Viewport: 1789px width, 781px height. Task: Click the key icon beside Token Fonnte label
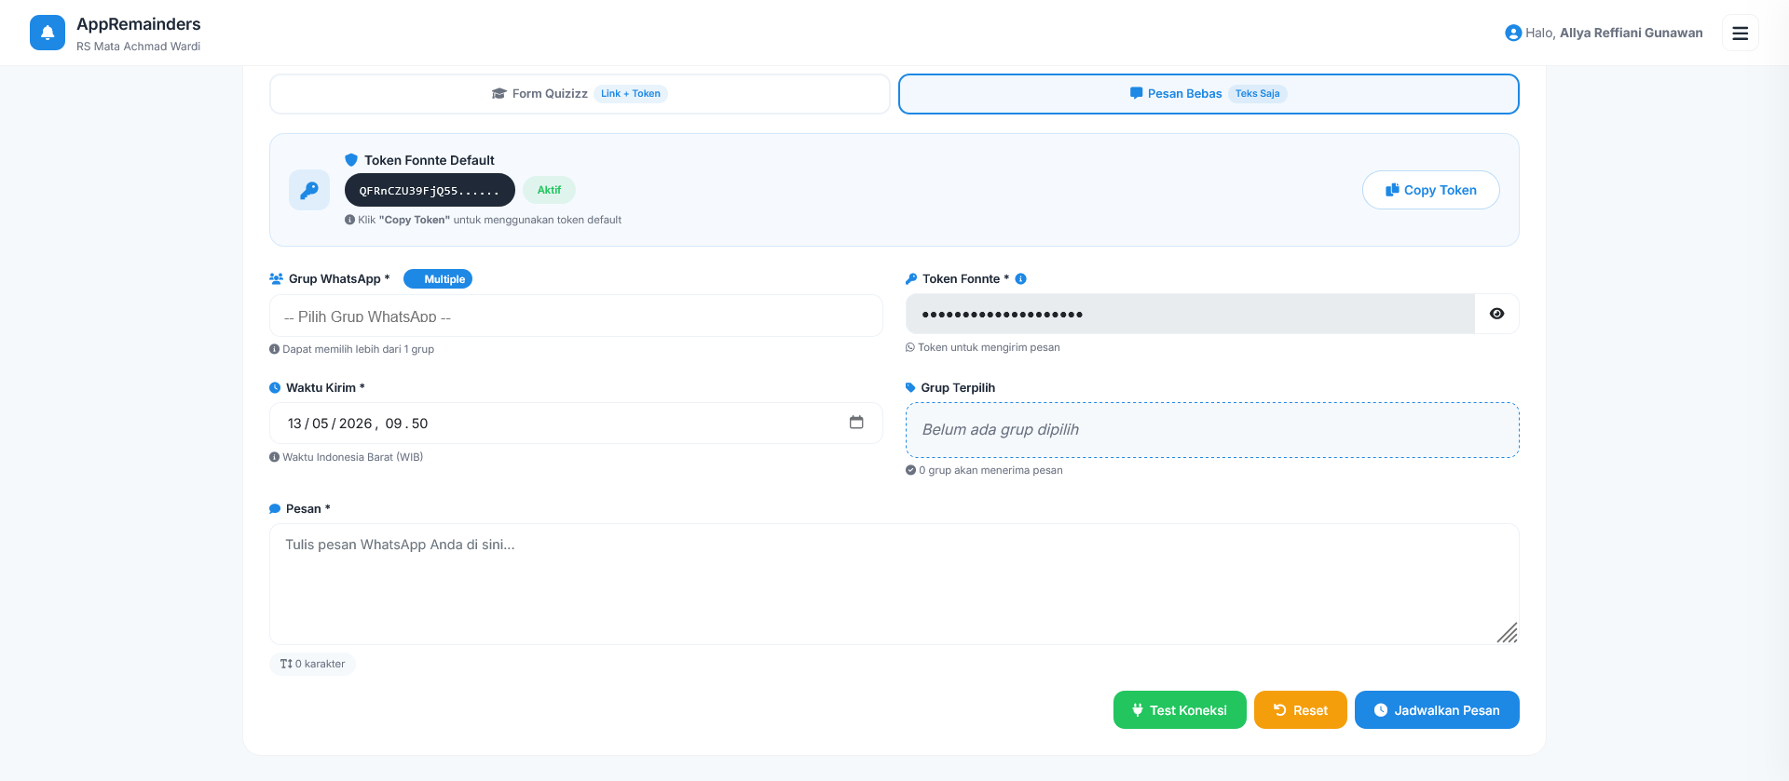tap(911, 278)
